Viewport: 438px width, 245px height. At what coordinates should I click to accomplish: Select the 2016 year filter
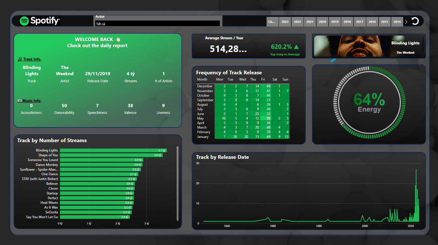pos(372,22)
